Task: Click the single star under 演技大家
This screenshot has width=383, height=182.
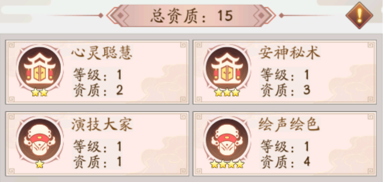Action: (x=39, y=164)
